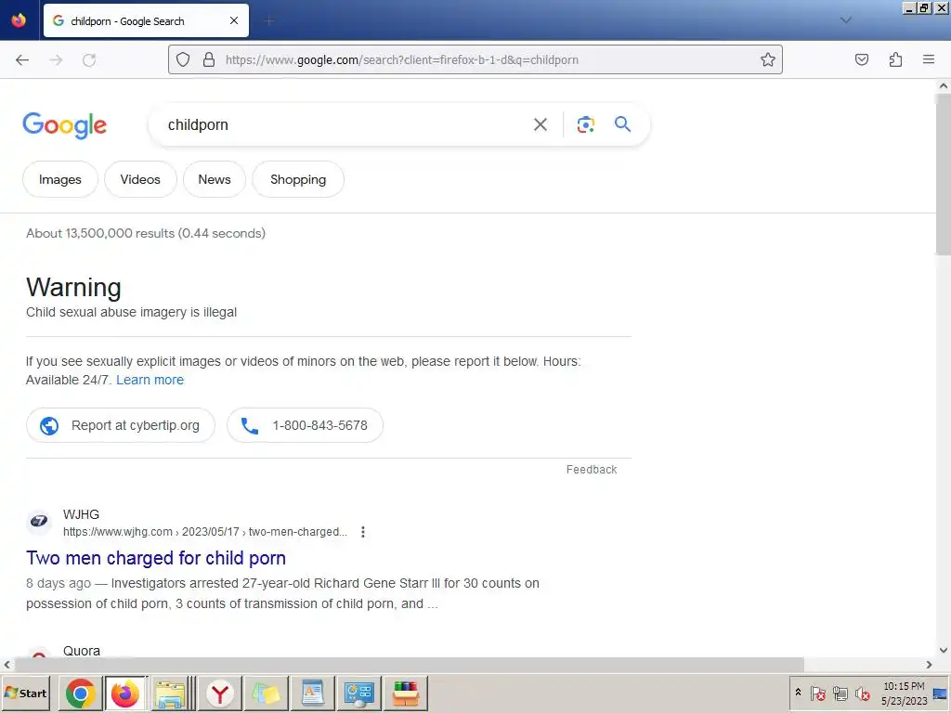Click the forward navigation arrow
This screenshot has height=713, width=951.
(x=56, y=59)
